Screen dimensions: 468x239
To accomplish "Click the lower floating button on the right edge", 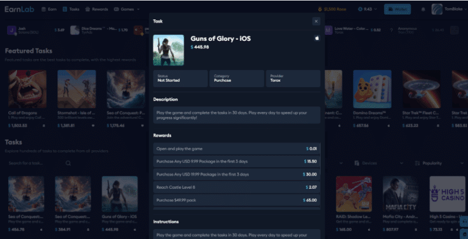I will (x=464, y=234).
